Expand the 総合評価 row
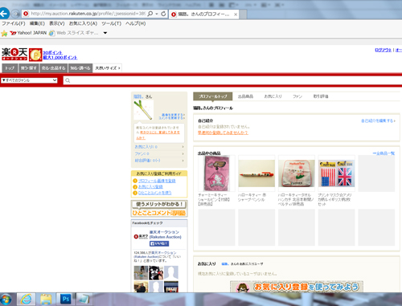 click(159, 161)
